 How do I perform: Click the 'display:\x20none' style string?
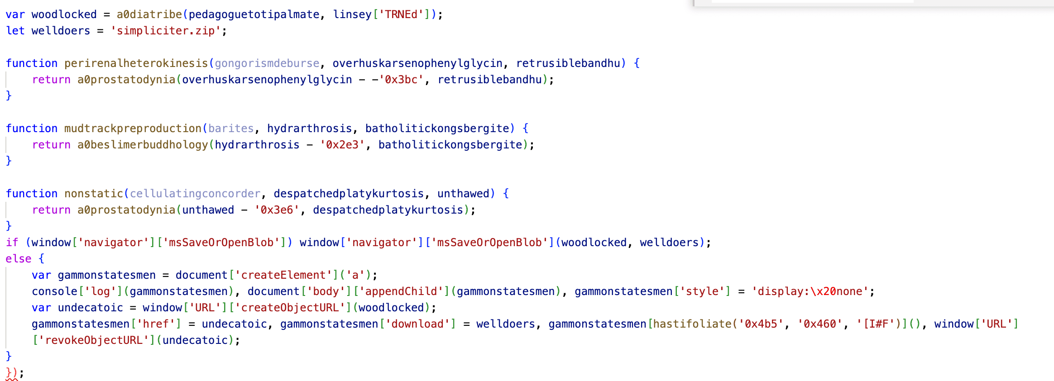(x=810, y=291)
